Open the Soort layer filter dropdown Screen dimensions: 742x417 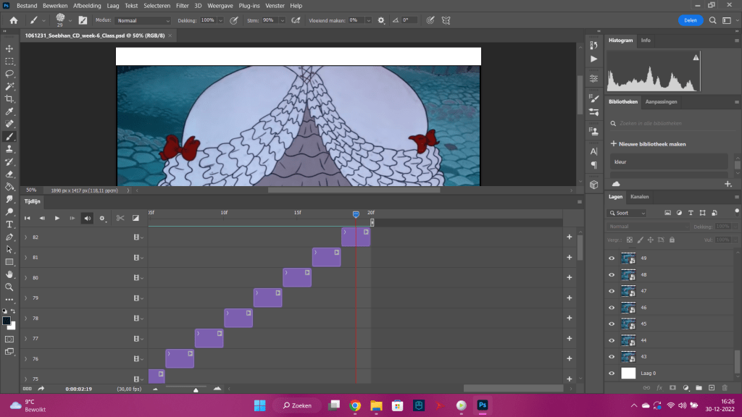(x=628, y=214)
